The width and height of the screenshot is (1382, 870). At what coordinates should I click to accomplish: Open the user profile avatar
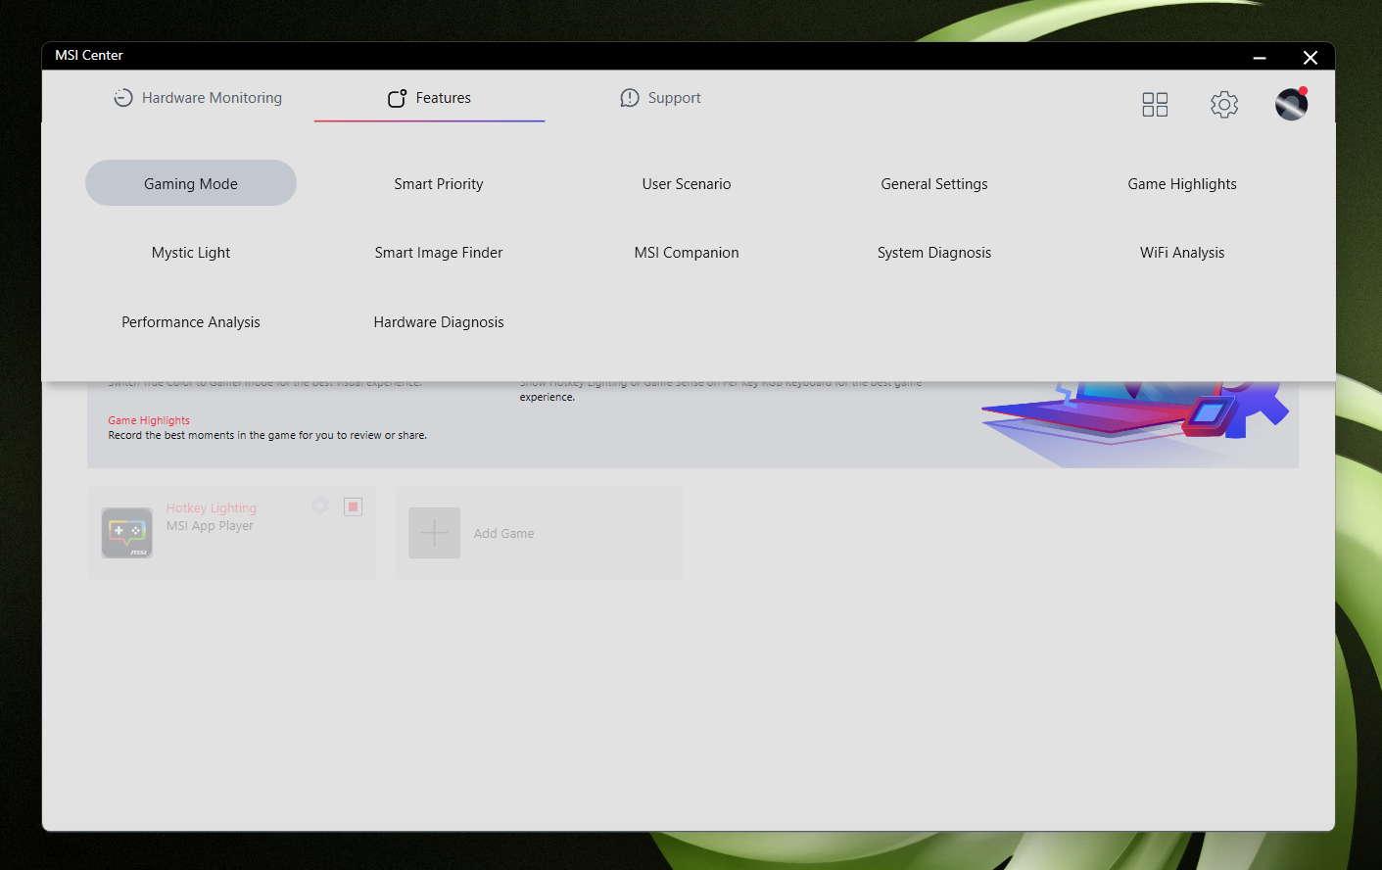(x=1291, y=104)
